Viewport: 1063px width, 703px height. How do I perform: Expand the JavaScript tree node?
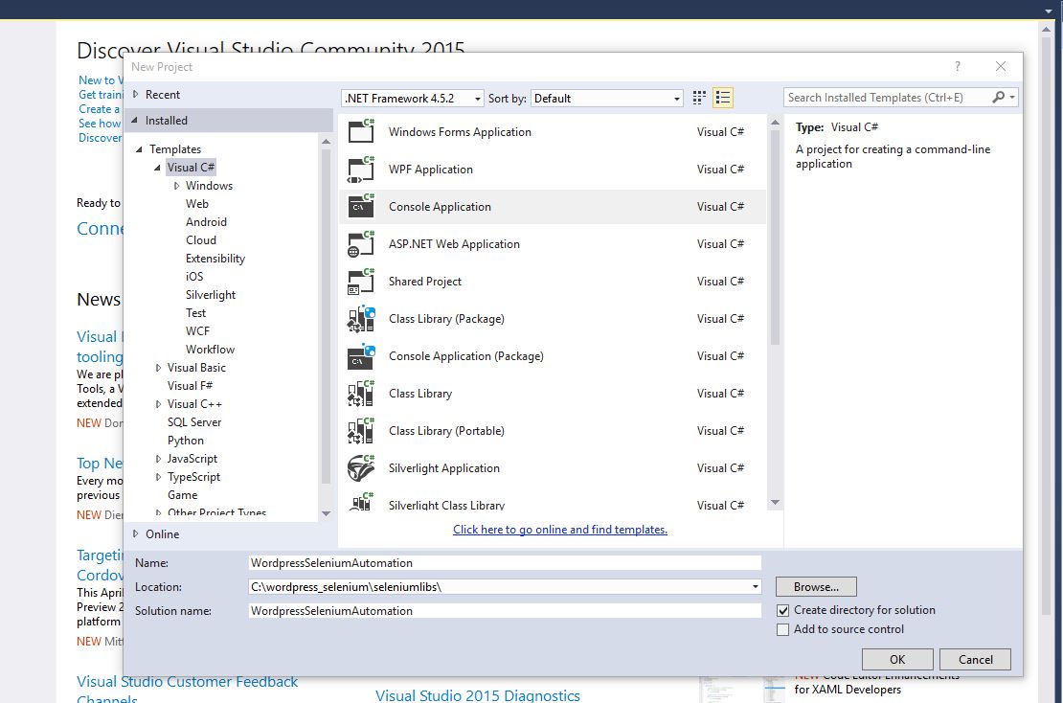158,459
